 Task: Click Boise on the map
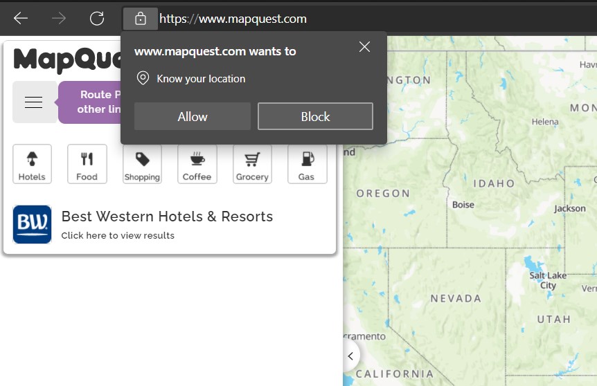click(x=463, y=205)
